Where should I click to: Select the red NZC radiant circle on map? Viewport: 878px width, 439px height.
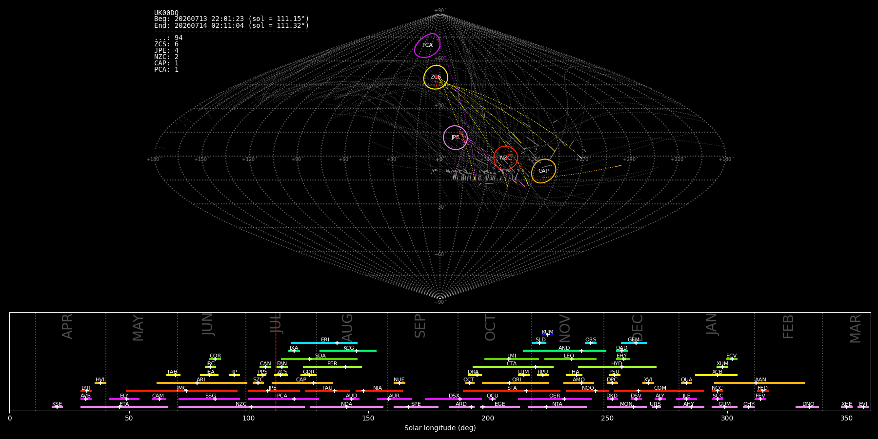[505, 158]
